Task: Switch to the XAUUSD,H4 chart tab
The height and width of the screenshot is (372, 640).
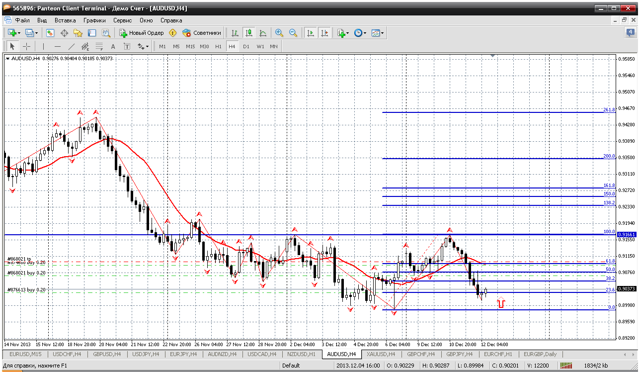Action: [x=381, y=354]
